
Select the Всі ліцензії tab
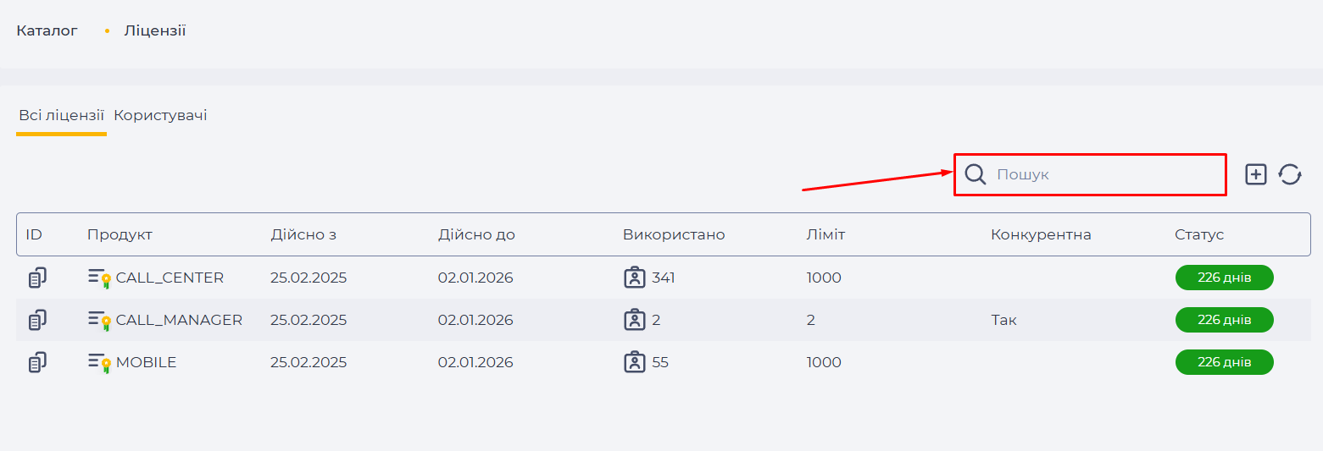(61, 115)
